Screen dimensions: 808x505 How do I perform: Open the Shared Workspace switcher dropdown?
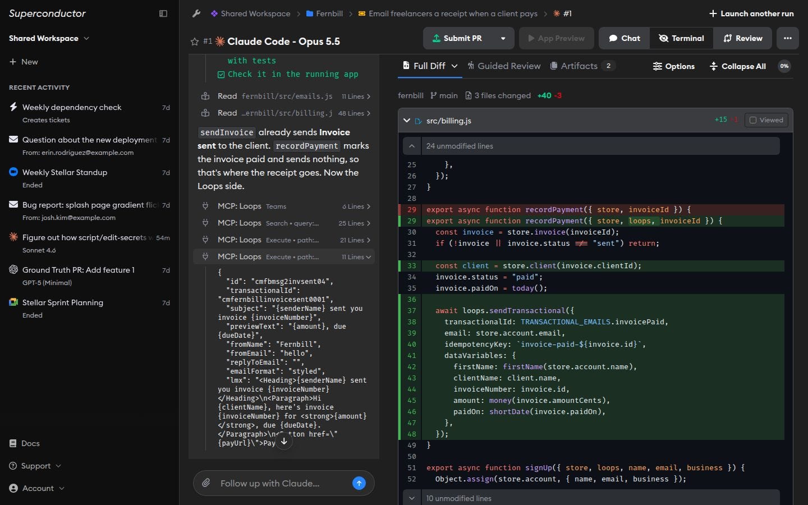(49, 38)
